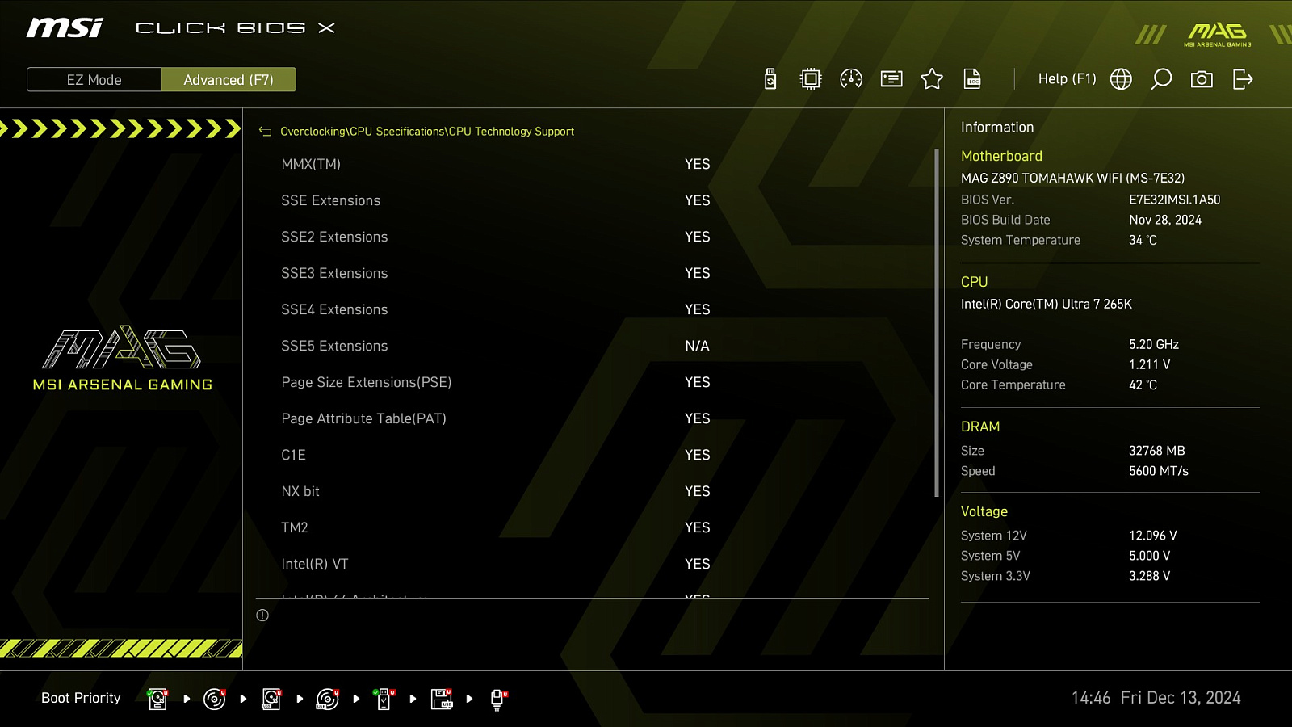The width and height of the screenshot is (1292, 727).
Task: Click the DRAM size value 32768 MB
Action: [1157, 451]
